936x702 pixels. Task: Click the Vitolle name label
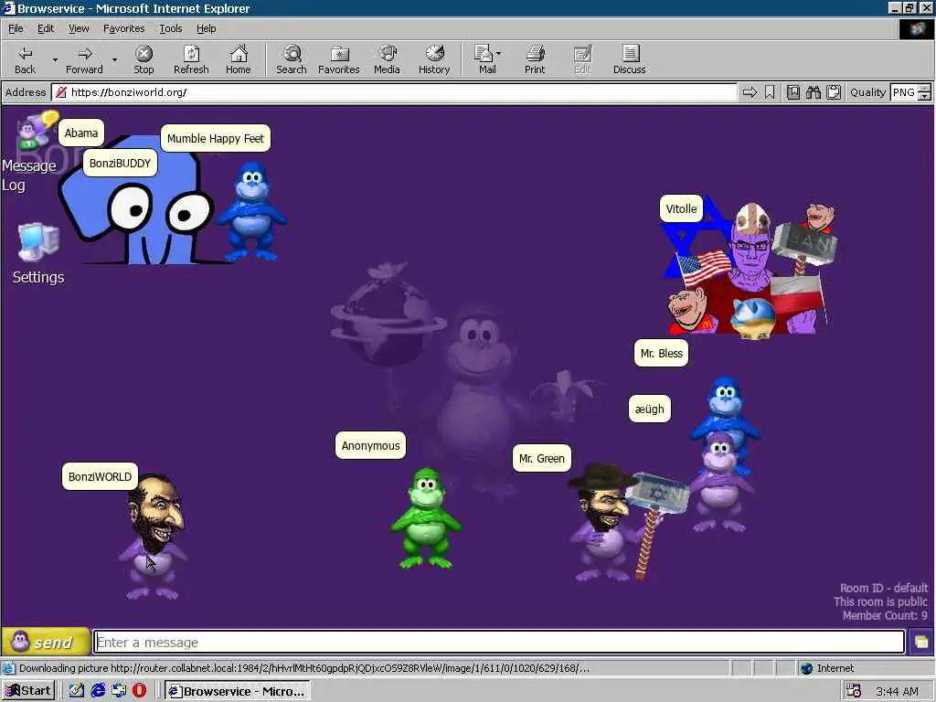681,209
